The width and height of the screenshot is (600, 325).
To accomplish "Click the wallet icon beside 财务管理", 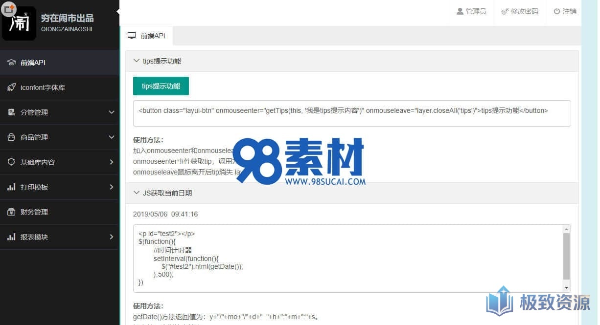I will (11, 212).
